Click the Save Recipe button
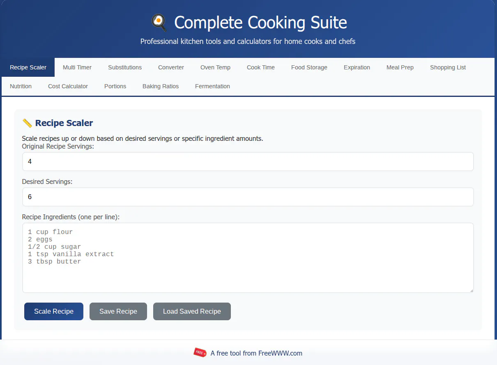This screenshot has width=497, height=365. tap(118, 311)
